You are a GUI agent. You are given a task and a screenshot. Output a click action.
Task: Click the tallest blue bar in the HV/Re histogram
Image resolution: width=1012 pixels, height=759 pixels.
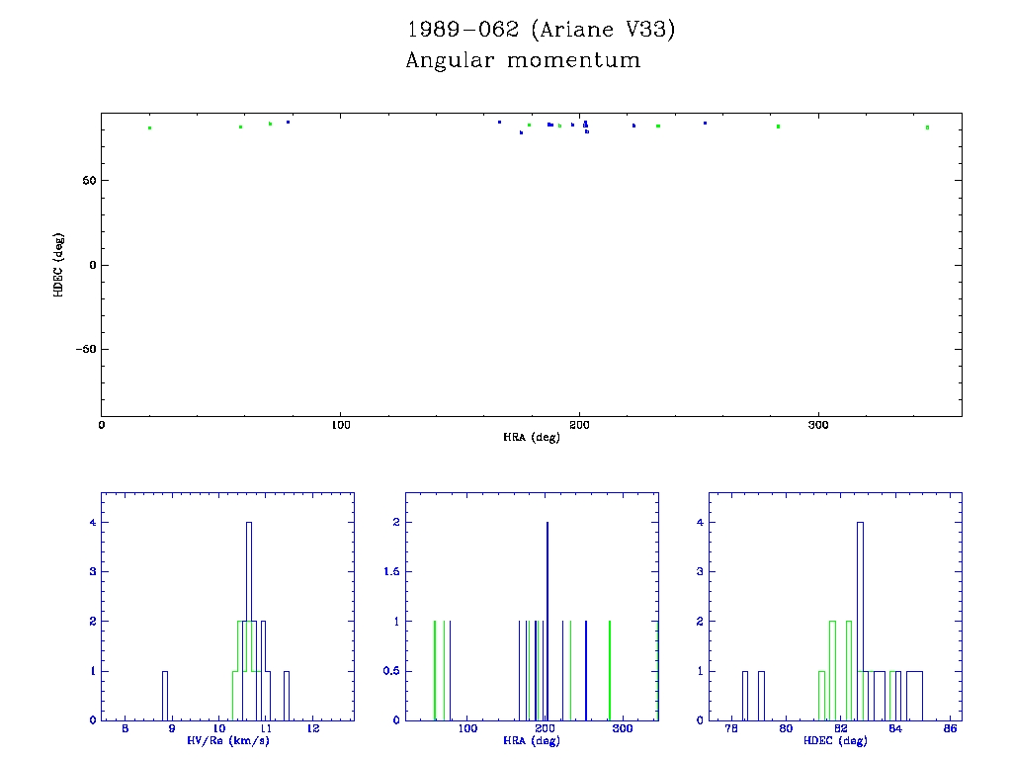pyautogui.click(x=249, y=621)
